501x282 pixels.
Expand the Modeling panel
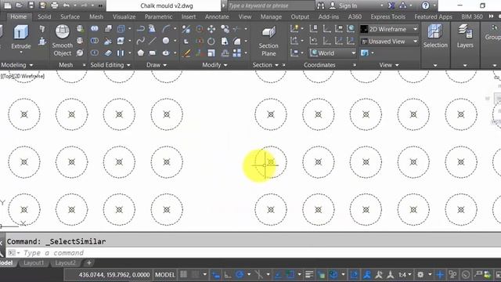point(16,65)
